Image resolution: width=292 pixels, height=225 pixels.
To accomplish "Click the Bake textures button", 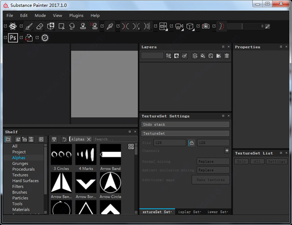I will (210, 180).
